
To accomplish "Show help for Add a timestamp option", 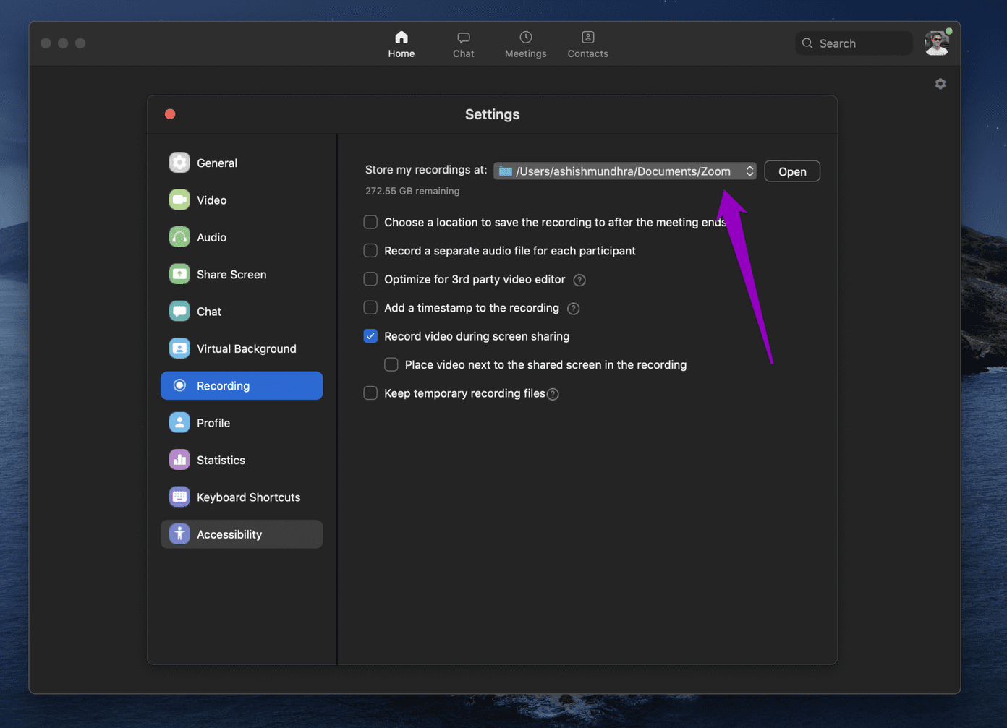I will point(574,309).
